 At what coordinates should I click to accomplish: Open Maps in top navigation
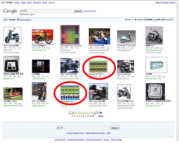[x=24, y=2]
